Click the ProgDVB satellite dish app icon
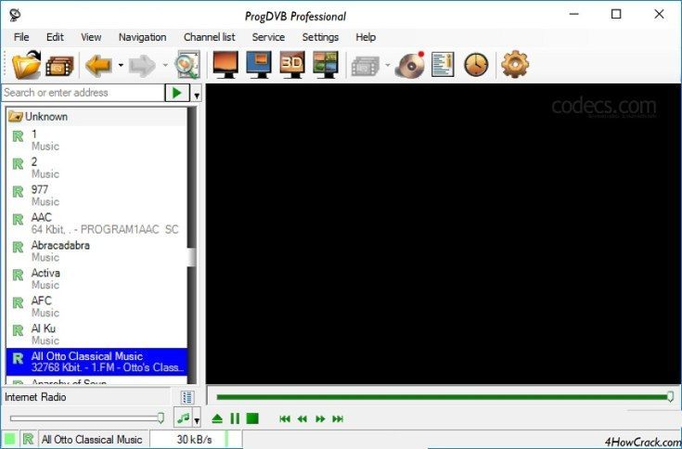This screenshot has height=449, width=682. pos(15,15)
